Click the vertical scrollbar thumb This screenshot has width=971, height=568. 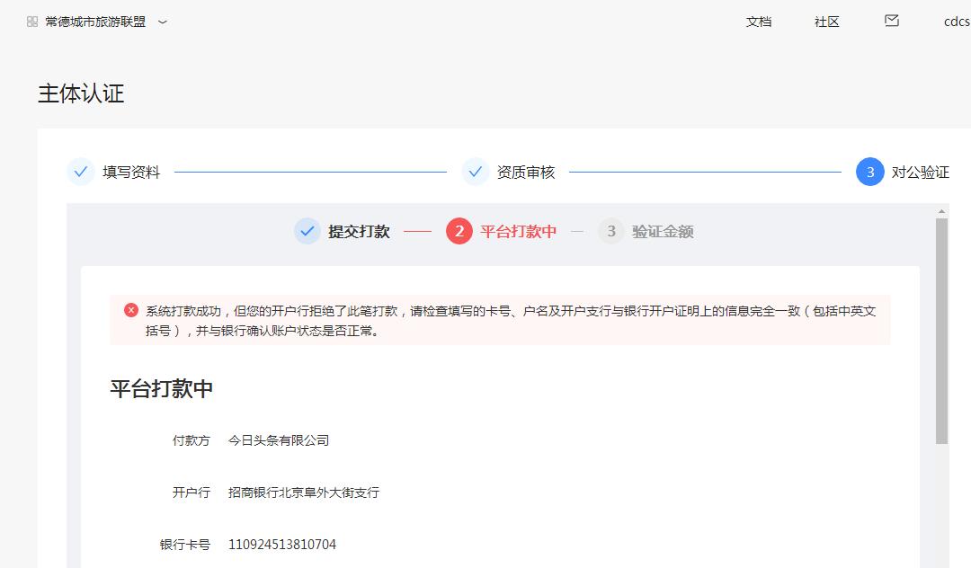tap(941, 333)
